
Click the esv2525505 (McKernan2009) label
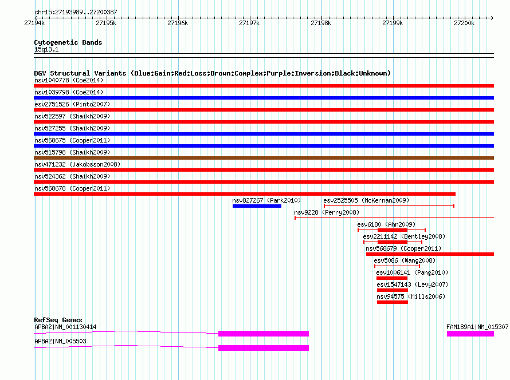coord(366,200)
